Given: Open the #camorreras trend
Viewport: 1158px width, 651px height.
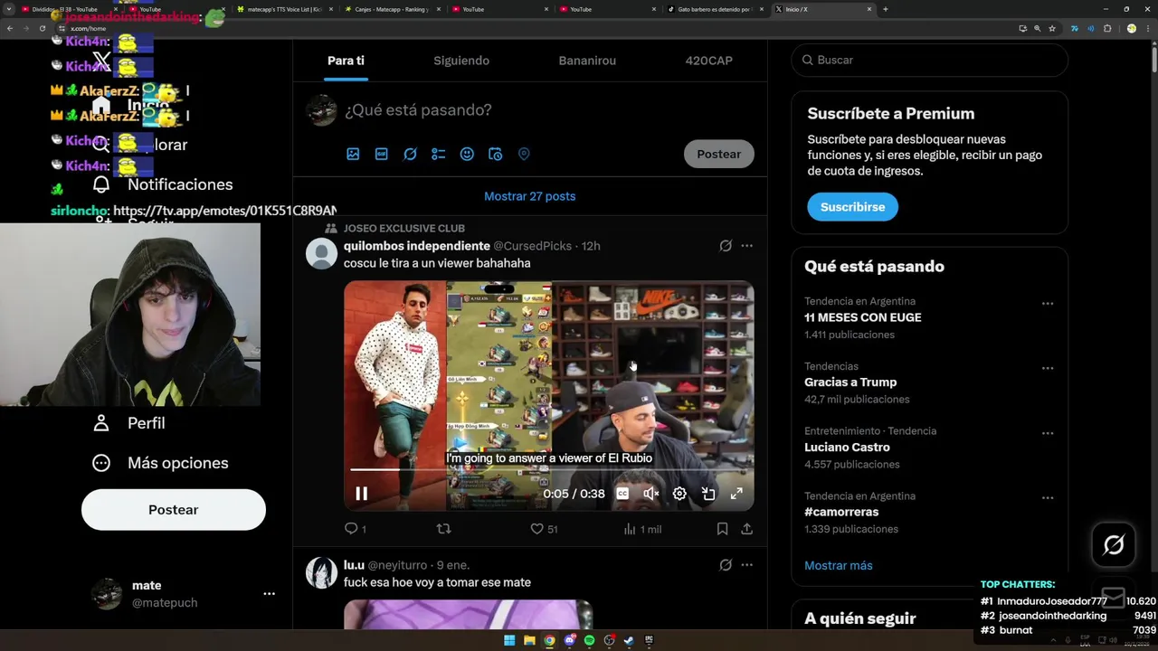Looking at the screenshot, I should (x=841, y=512).
